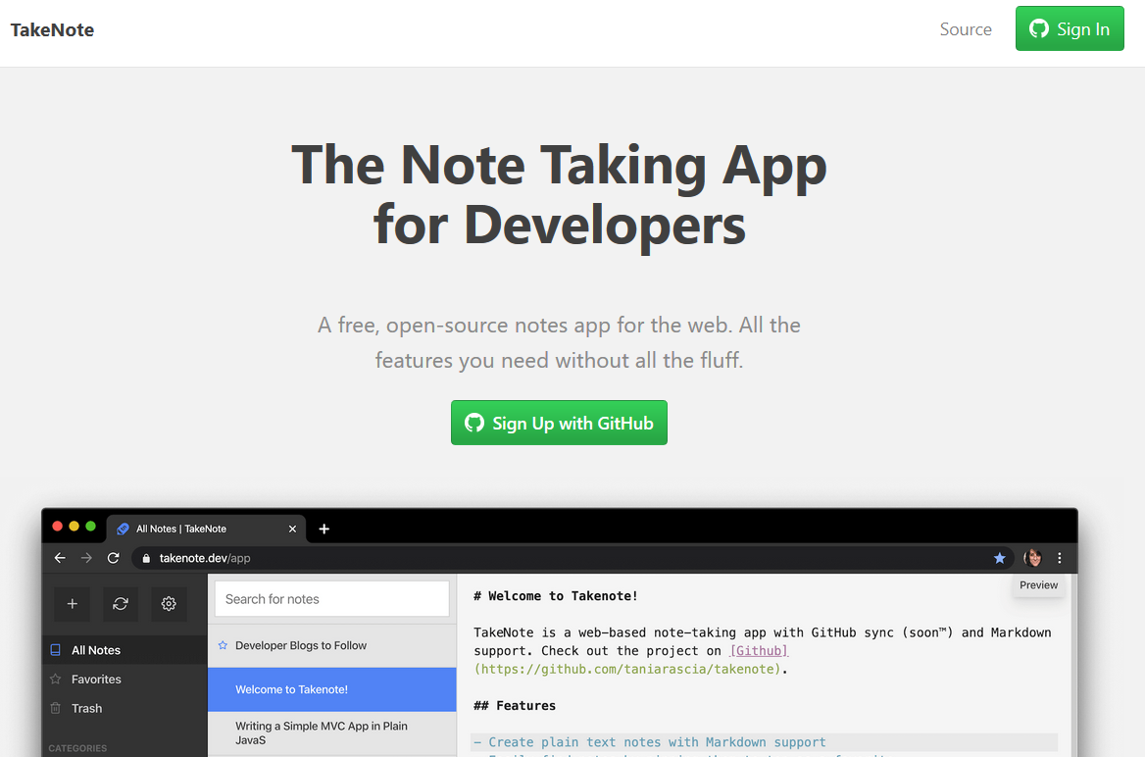Sync notes using the refresh icon

click(x=120, y=604)
